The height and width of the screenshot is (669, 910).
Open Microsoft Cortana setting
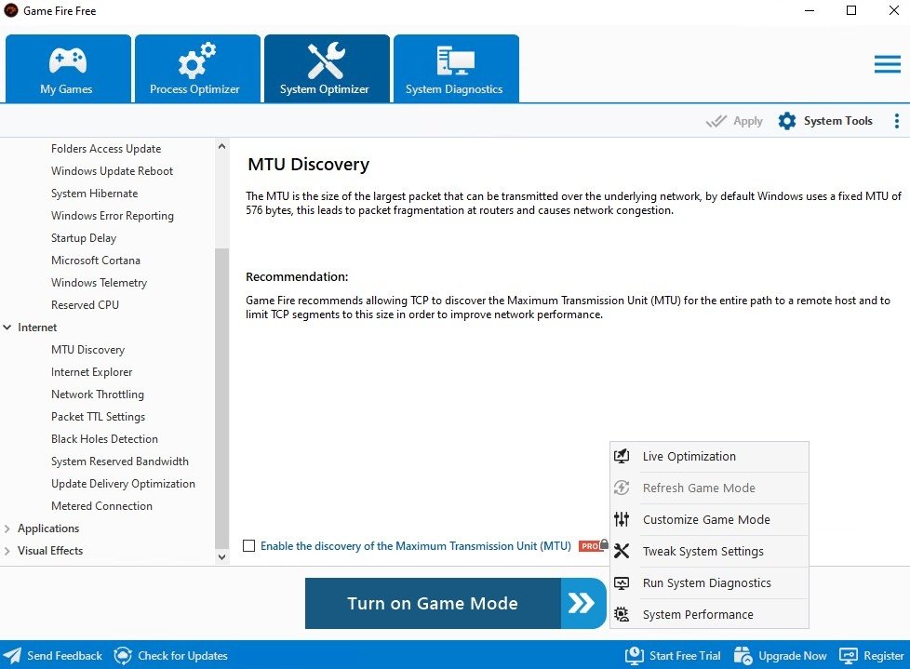(96, 261)
